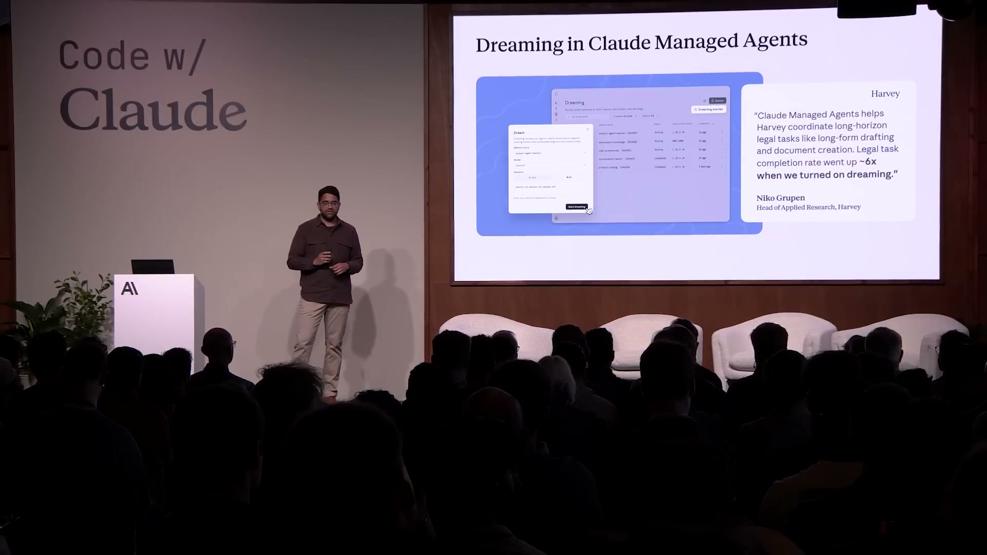Click the Status cell of product-catalog
The width and height of the screenshot is (987, 555).
point(660,167)
